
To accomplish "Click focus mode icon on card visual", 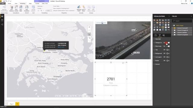I will coord(123,63).
